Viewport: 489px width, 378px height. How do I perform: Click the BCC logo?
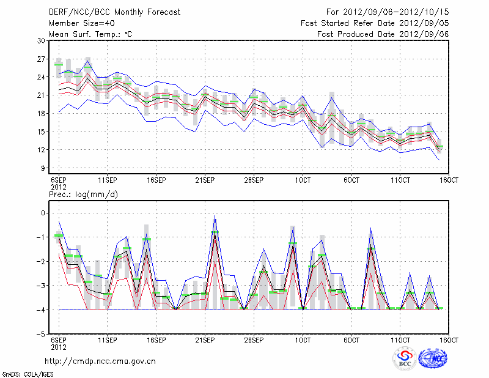coord(405,357)
